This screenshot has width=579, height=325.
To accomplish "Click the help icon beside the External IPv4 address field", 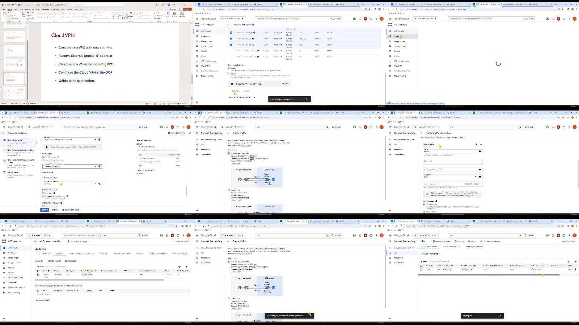I will [100, 184].
